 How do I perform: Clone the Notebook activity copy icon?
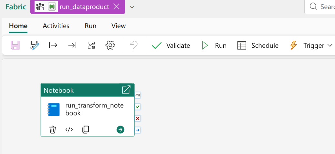click(86, 130)
